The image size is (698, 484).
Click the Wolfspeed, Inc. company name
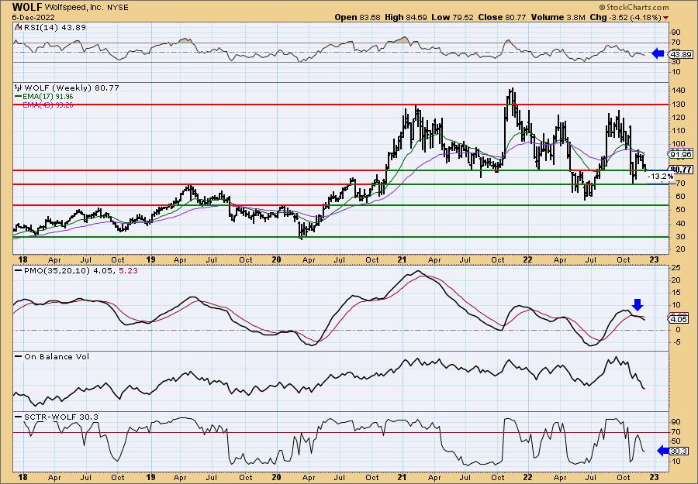(74, 8)
